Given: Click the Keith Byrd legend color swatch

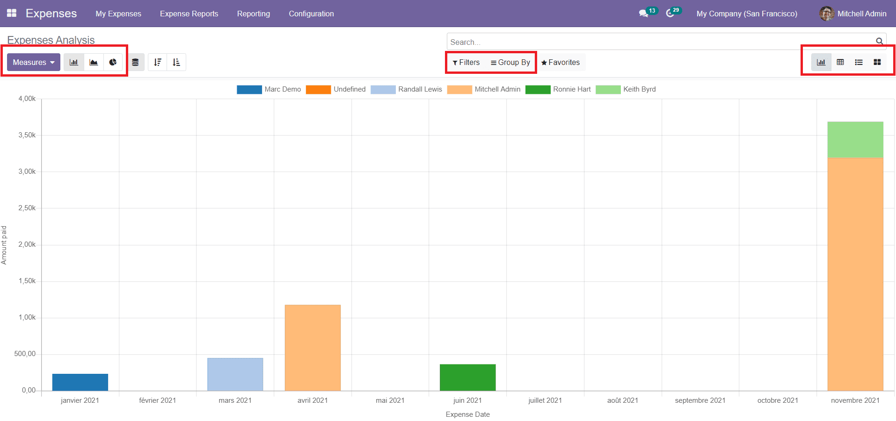Looking at the screenshot, I should [x=608, y=89].
